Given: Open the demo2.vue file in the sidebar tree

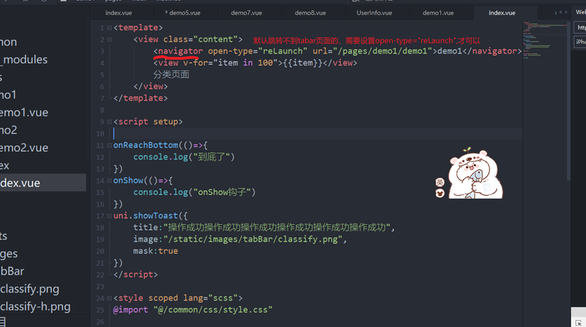Looking at the screenshot, I should [24, 148].
